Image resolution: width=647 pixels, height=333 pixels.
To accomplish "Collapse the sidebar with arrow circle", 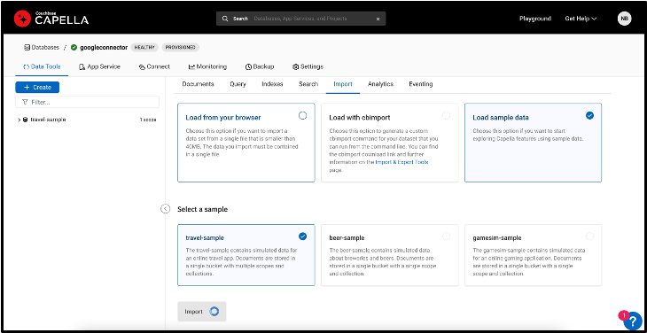I will pos(165,209).
